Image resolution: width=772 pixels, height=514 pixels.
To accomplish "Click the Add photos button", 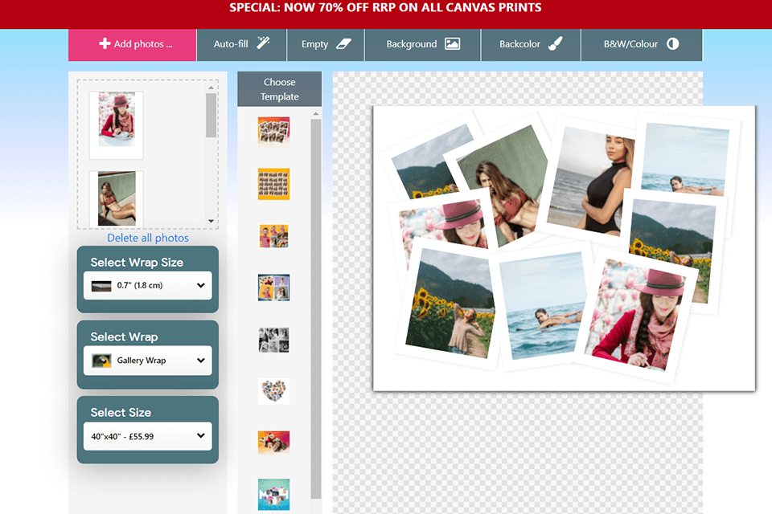I will pos(132,45).
